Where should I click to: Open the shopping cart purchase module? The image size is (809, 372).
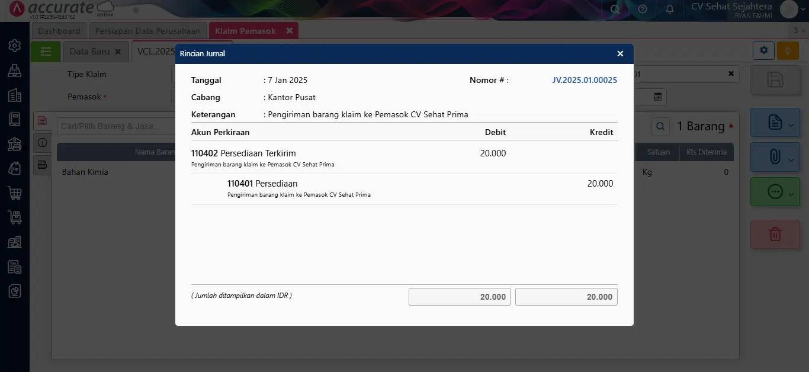coord(15,193)
